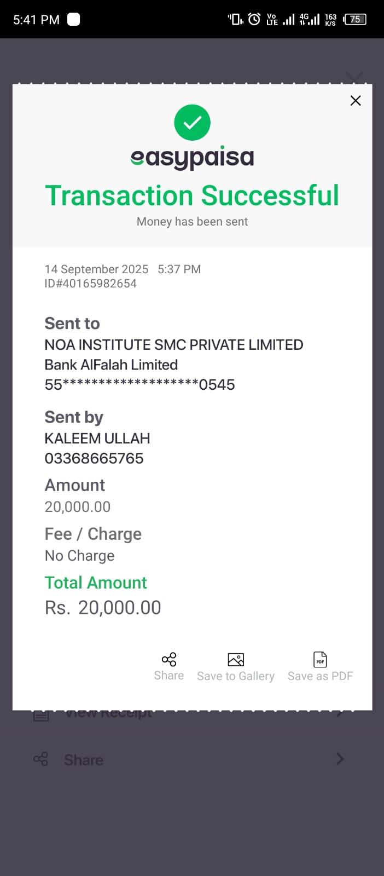Tap the green success checkmark icon

[x=192, y=123]
